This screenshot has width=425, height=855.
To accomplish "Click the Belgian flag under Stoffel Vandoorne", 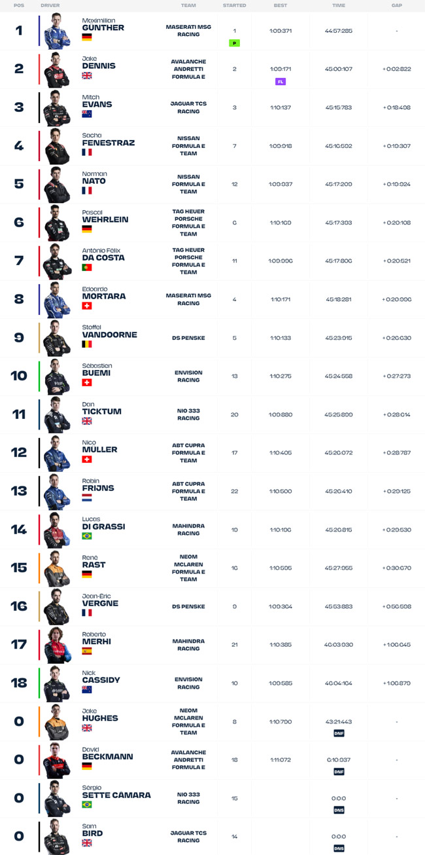I will (86, 344).
